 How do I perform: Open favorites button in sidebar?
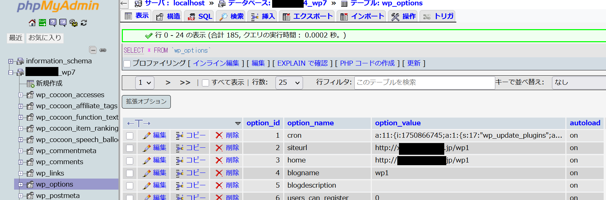45,38
